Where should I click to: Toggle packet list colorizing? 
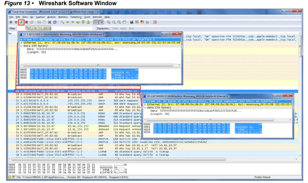(96, 22)
